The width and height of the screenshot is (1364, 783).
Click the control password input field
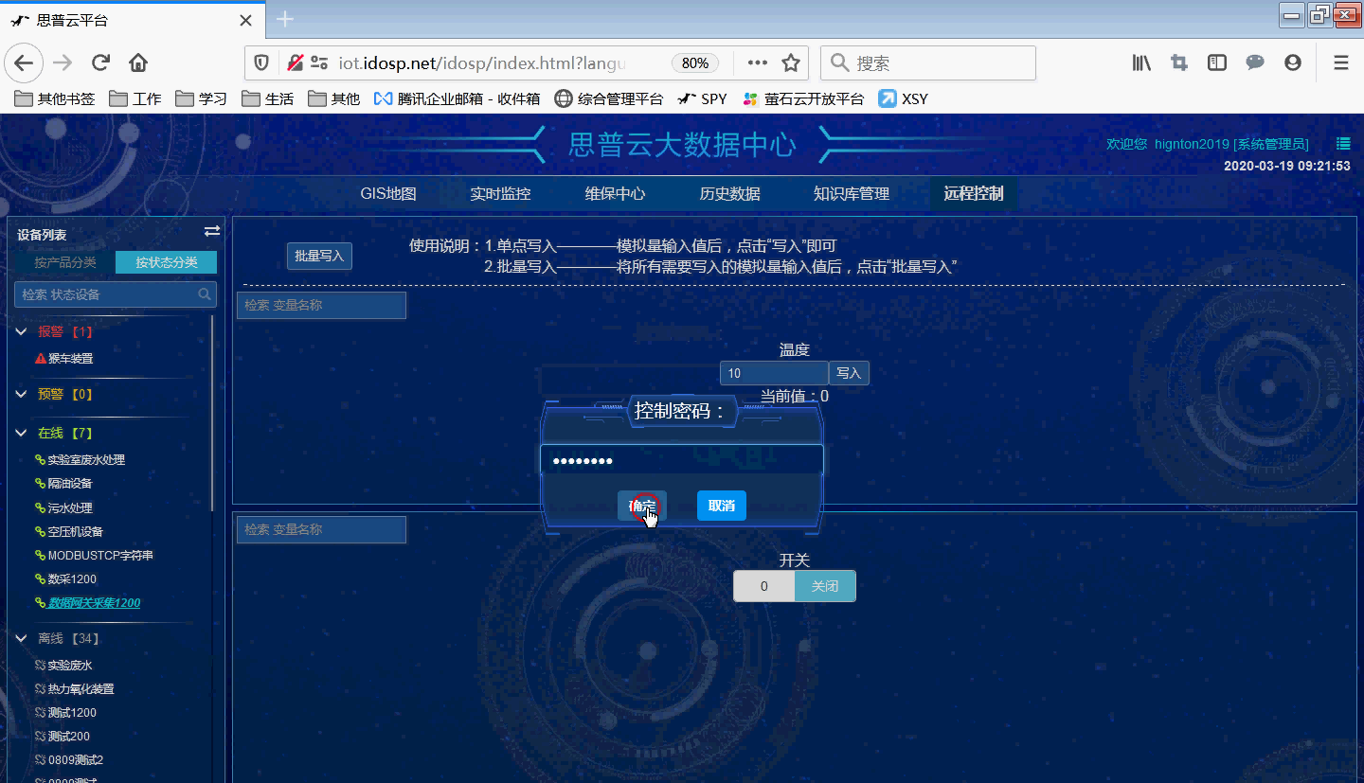(681, 458)
